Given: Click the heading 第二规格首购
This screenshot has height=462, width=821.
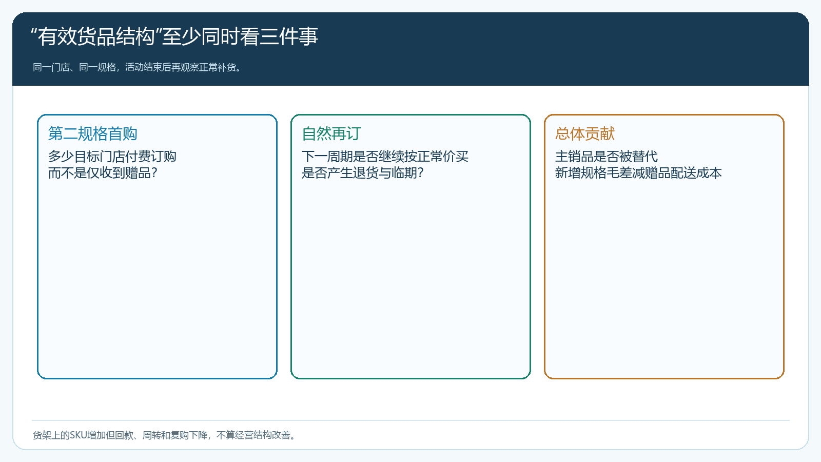Looking at the screenshot, I should point(93,133).
